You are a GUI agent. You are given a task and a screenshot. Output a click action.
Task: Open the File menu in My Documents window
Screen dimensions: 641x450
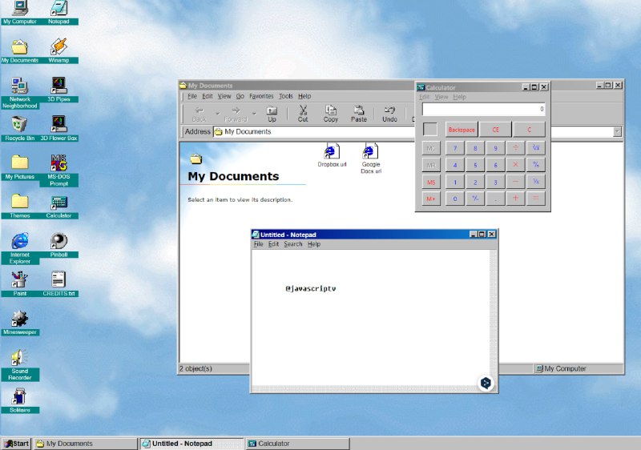(192, 96)
